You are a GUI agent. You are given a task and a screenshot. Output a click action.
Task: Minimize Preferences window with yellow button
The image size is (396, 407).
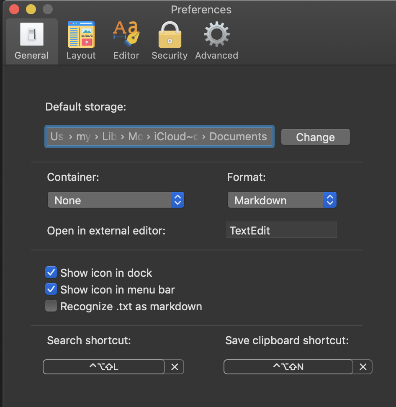pyautogui.click(x=31, y=9)
